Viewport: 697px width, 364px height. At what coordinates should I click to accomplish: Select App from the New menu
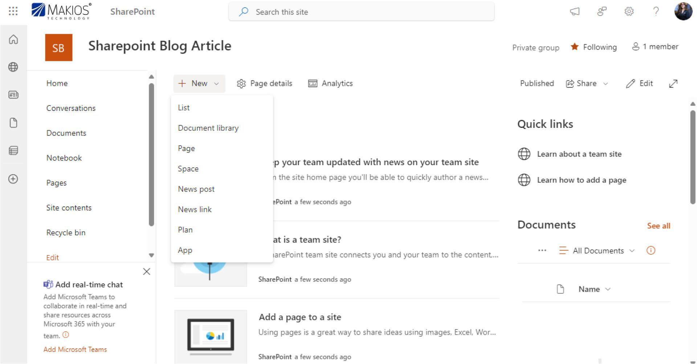click(222, 250)
